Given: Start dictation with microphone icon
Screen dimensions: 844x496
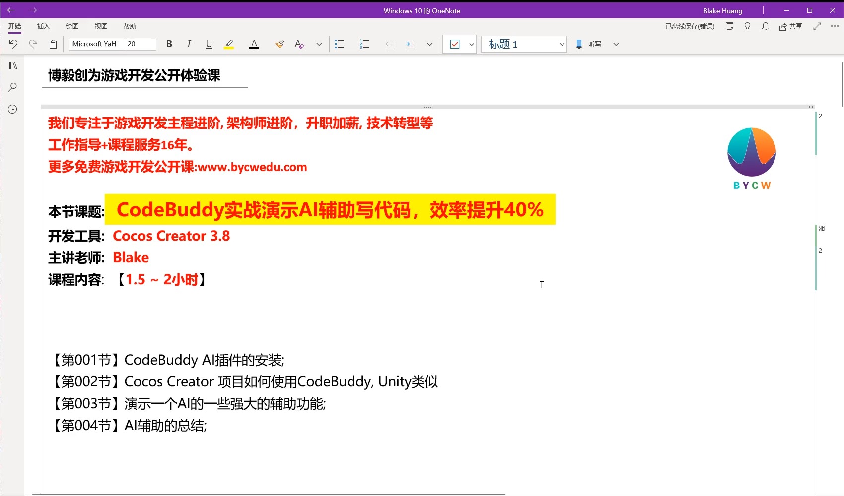Looking at the screenshot, I should pos(579,44).
